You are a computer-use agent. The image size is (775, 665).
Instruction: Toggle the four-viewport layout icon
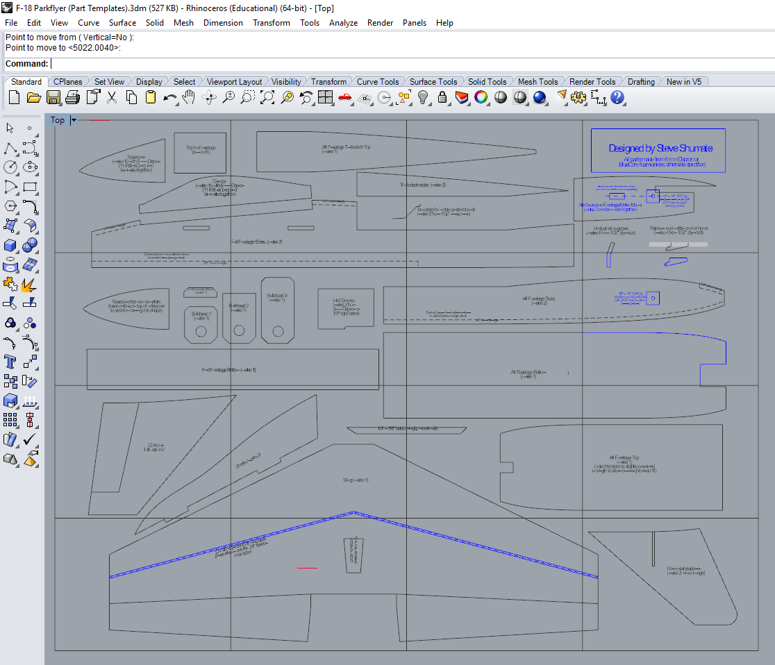coord(326,98)
